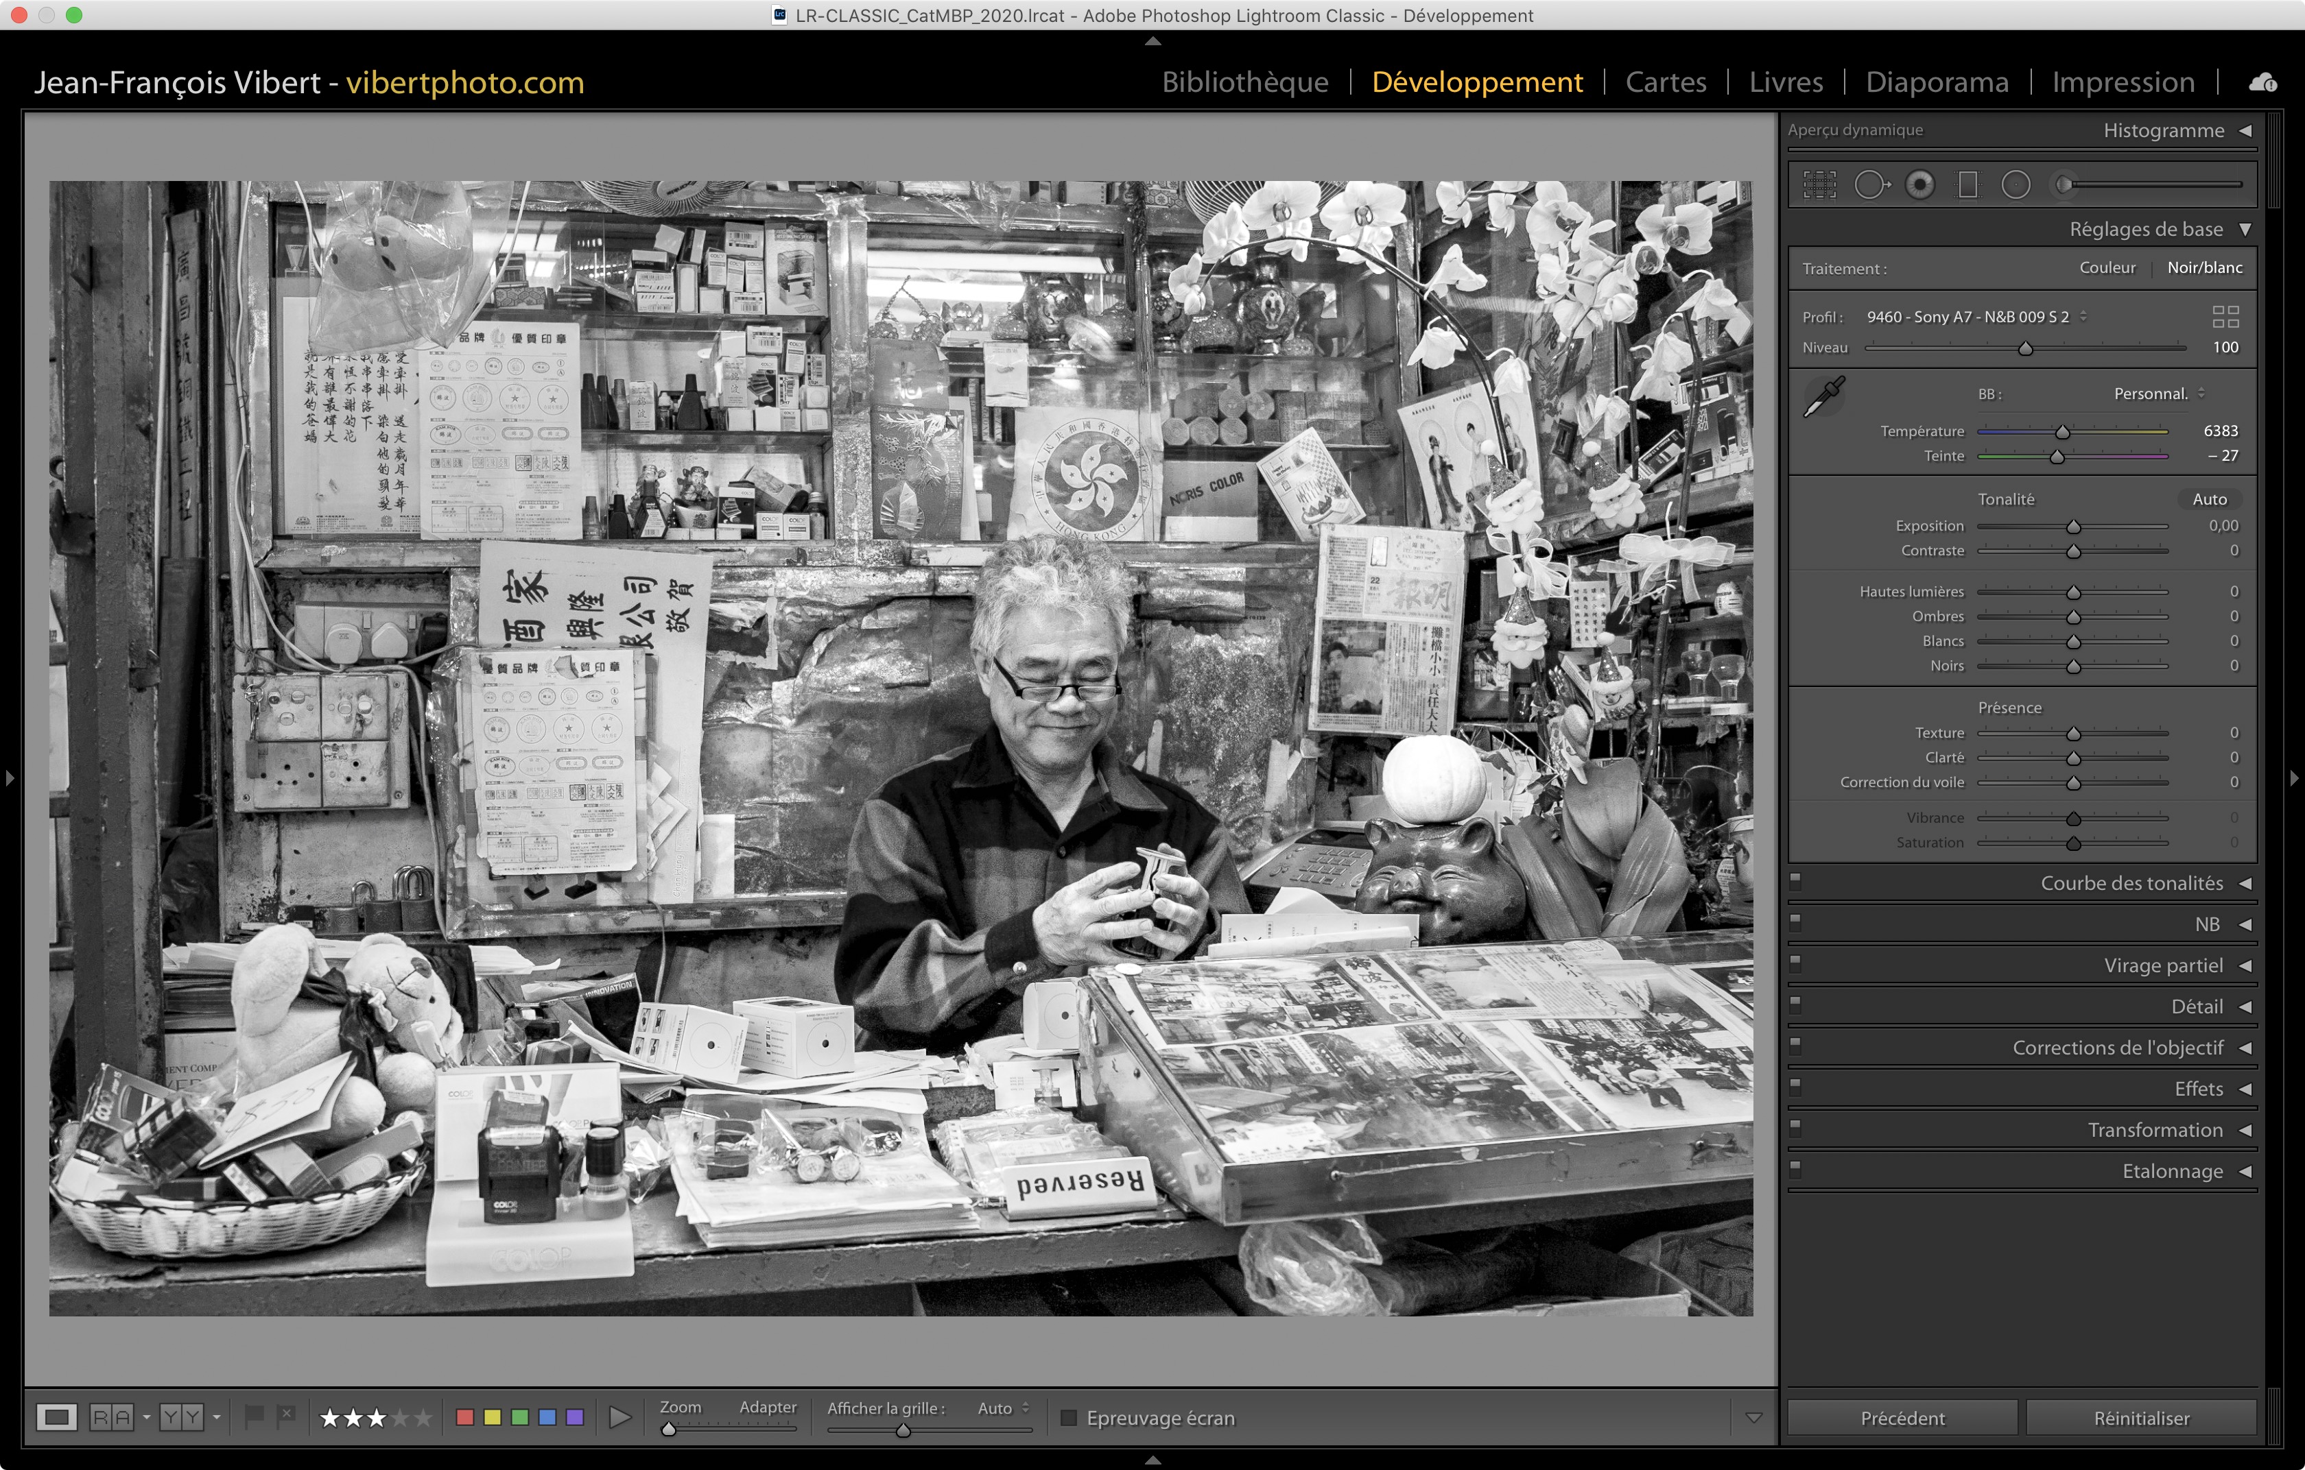Enable the Epreuvage écran checkbox

(1069, 1417)
